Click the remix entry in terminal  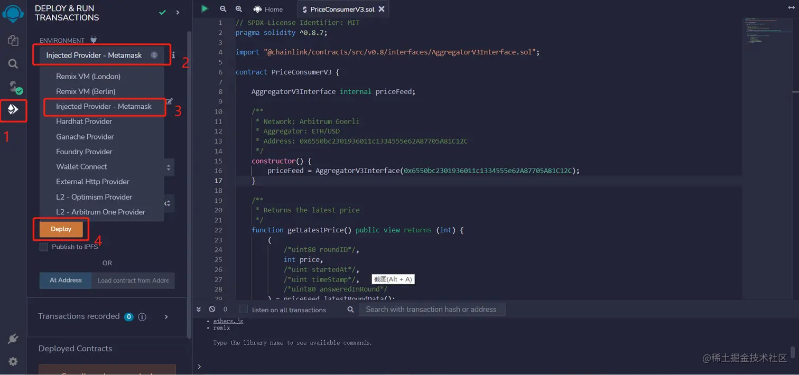pyautogui.click(x=222, y=328)
